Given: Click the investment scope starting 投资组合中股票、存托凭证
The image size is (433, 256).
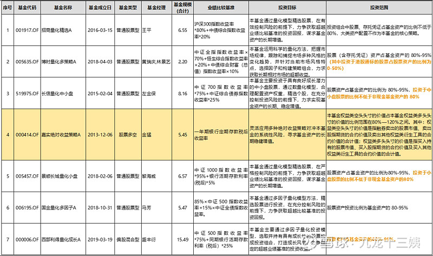Looking at the screenshot, I should pyautogui.click(x=379, y=30).
